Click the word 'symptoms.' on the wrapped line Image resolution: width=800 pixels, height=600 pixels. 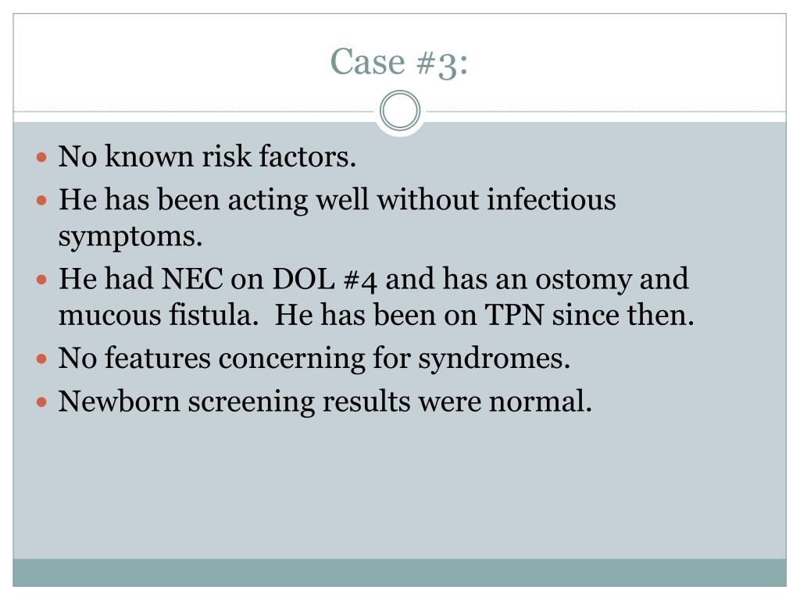click(130, 237)
